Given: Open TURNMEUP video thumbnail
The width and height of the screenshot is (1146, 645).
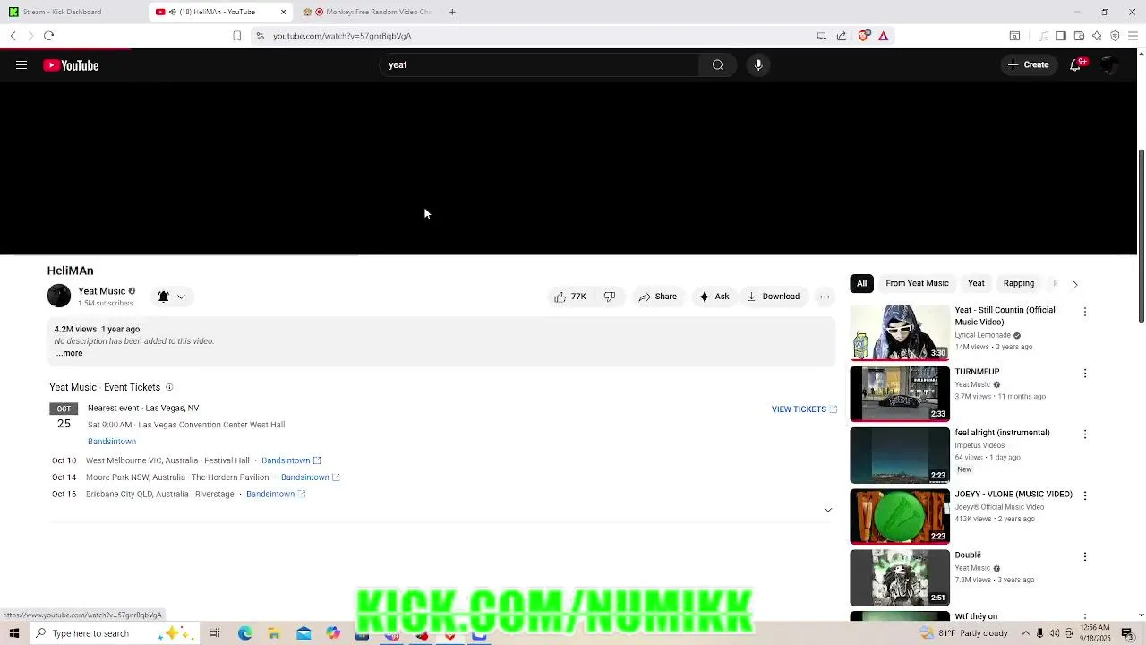Looking at the screenshot, I should pos(900,393).
